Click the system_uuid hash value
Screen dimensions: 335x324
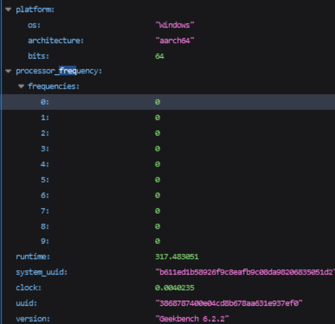[x=244, y=272]
